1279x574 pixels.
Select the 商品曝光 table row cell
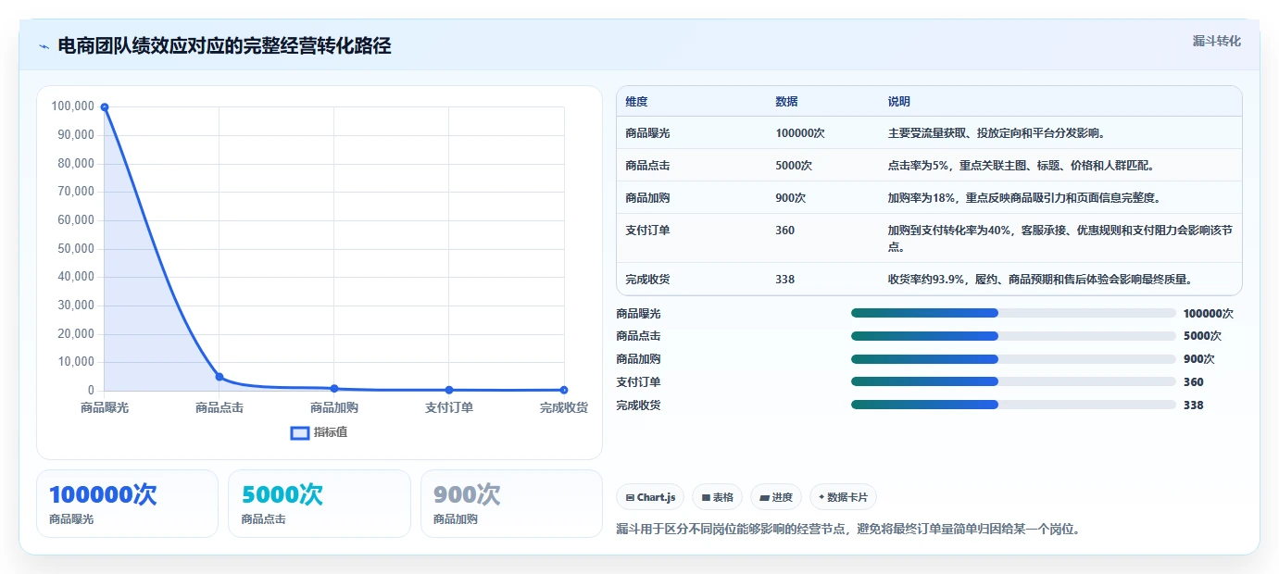[647, 133]
